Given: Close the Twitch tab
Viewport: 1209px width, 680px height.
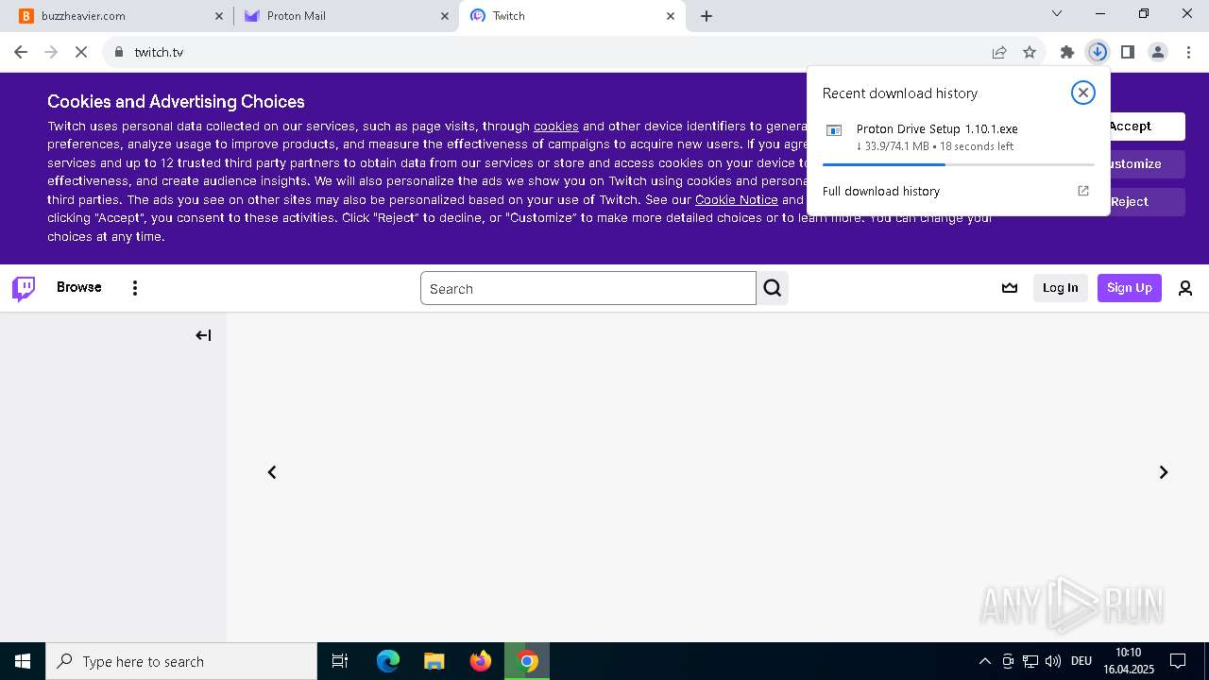Looking at the screenshot, I should tap(671, 16).
